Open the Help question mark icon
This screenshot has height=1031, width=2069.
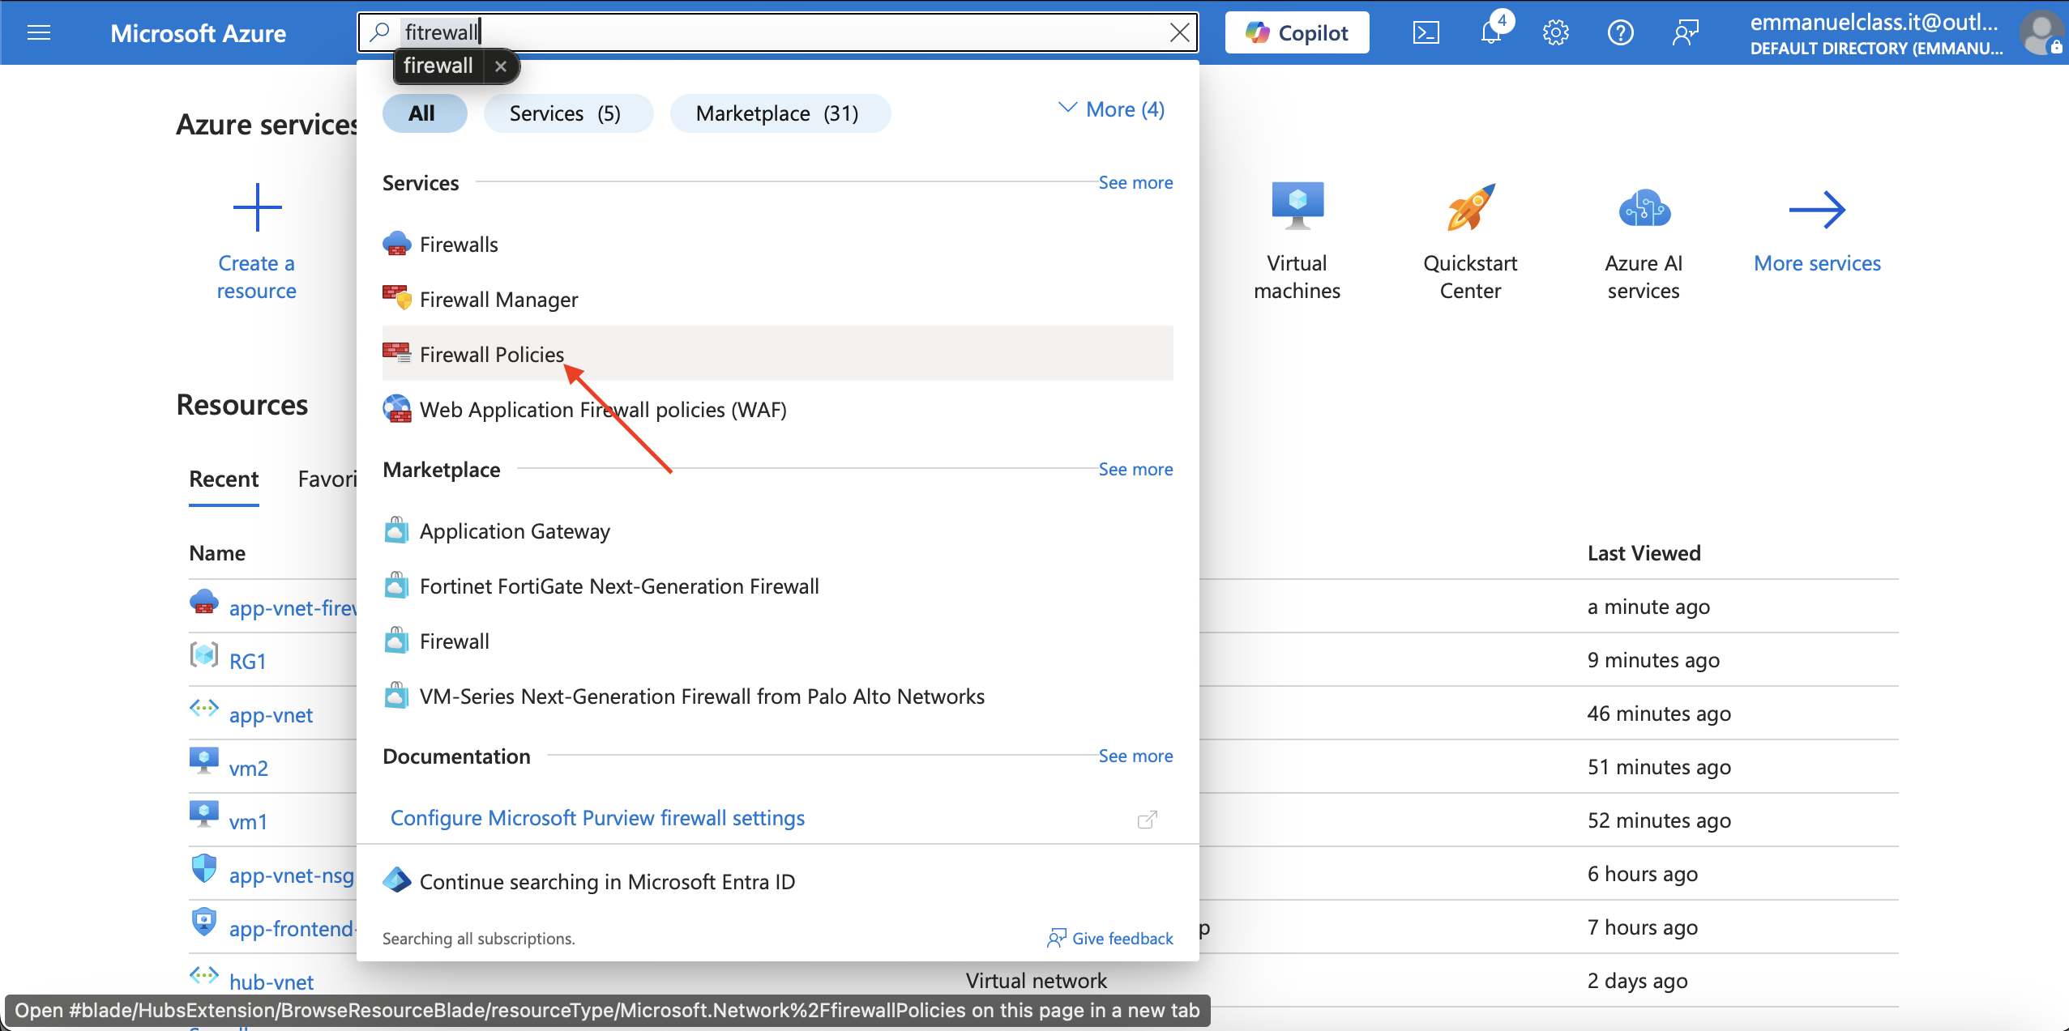1620,32
